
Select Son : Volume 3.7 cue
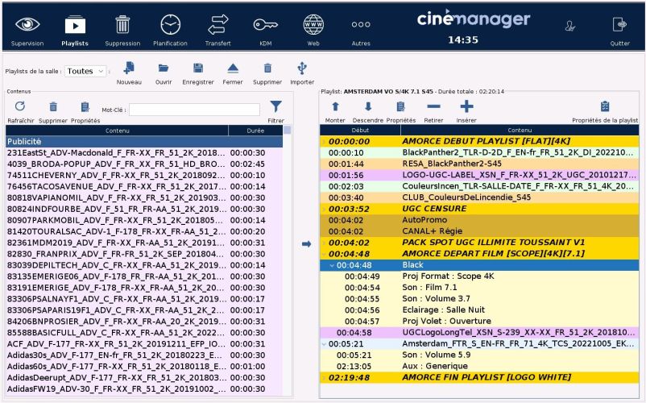tap(479, 299)
